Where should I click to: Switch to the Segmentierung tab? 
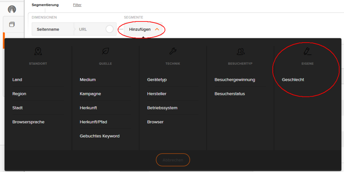tap(45, 5)
